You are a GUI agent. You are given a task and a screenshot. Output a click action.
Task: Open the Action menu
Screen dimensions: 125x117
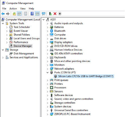tap(13, 9)
